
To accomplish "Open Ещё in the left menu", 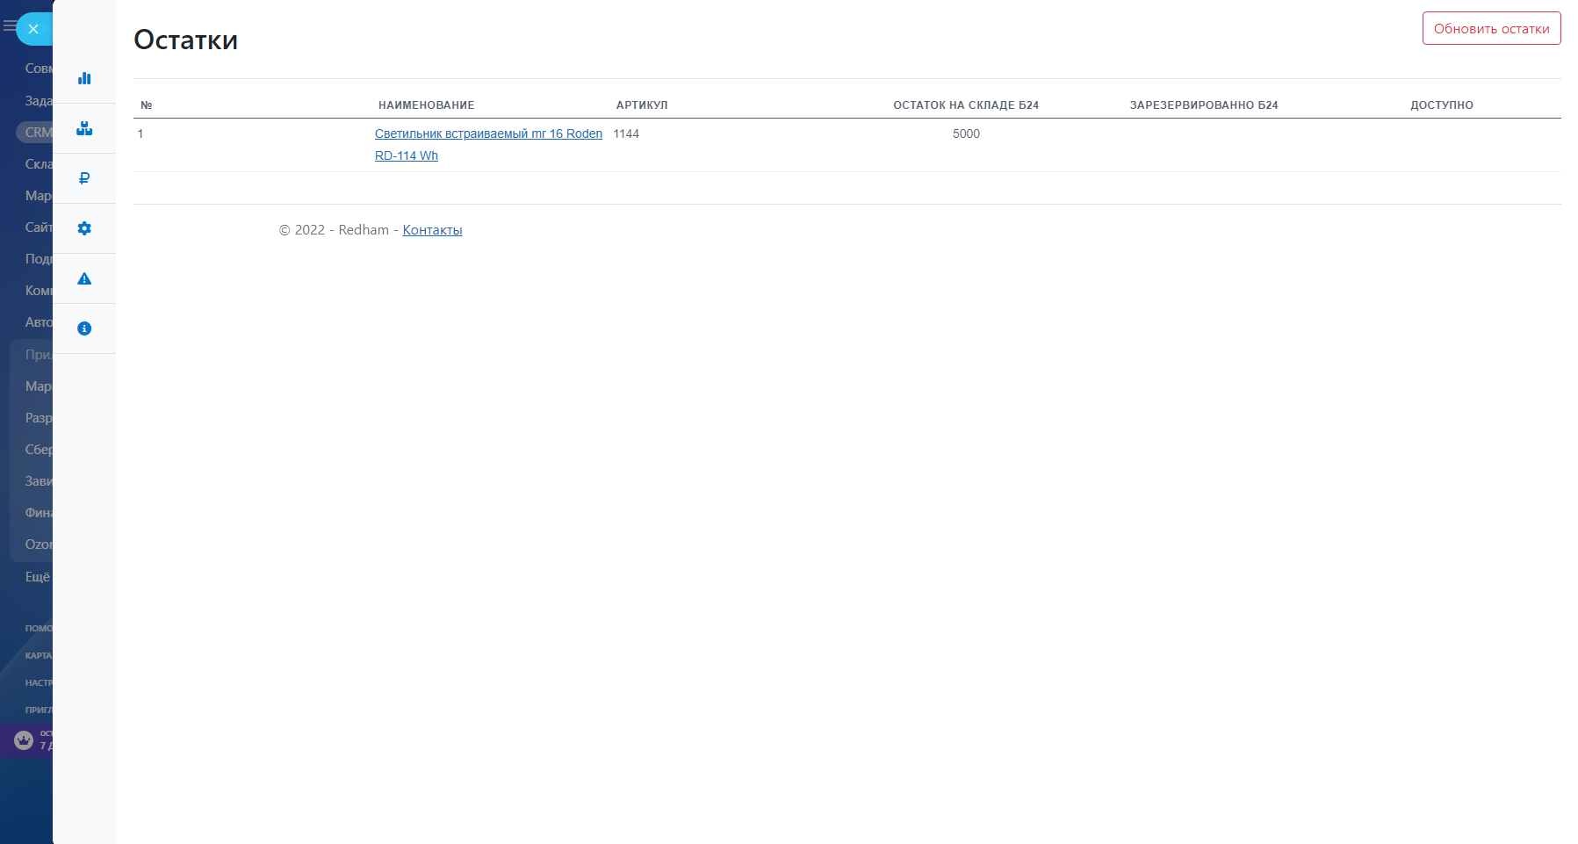I will (x=38, y=577).
